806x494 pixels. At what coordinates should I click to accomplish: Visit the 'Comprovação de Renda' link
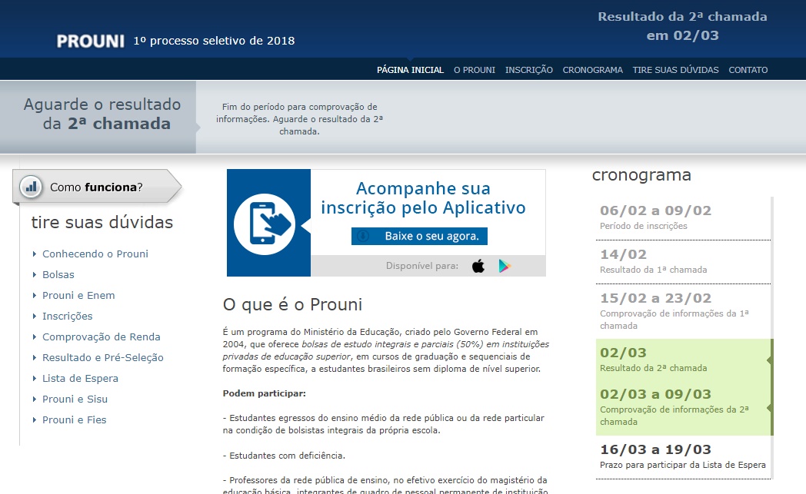coord(102,337)
